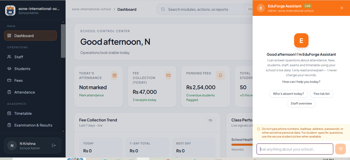Click the sidebar scroll down arrow
Screen dimensions: 350x160
tap(63, 131)
